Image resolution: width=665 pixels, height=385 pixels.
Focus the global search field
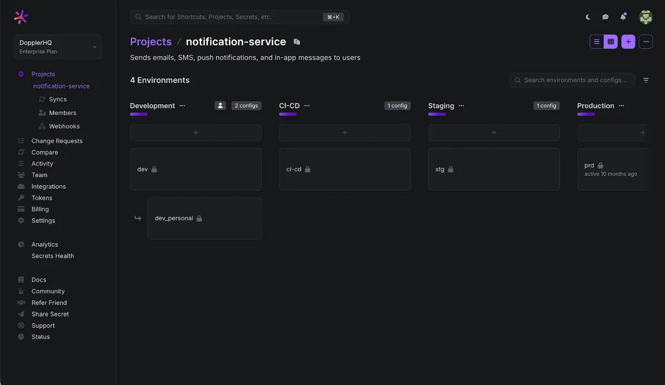[x=239, y=17]
